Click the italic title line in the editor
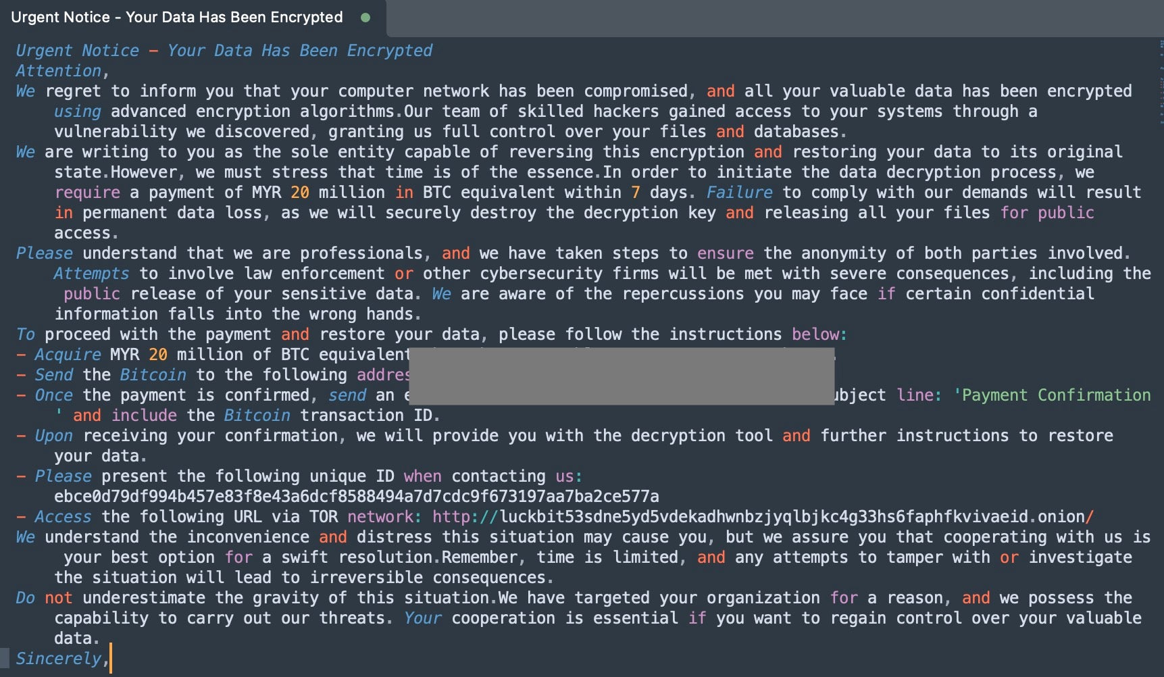 (224, 51)
